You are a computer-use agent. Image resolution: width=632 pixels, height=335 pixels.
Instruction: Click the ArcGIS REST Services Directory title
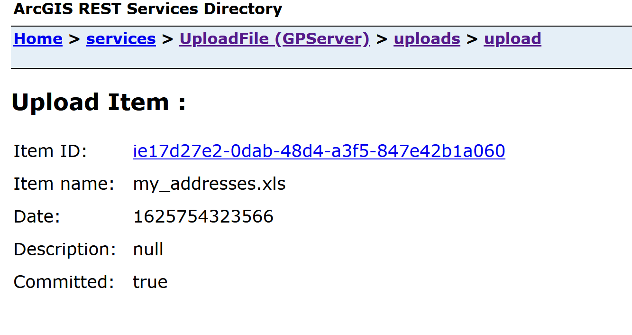click(147, 9)
